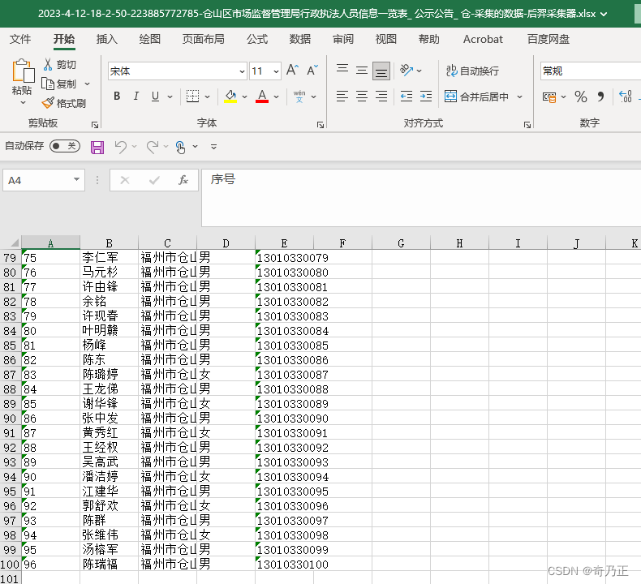Open the font name 宋体 dropdown

point(242,71)
